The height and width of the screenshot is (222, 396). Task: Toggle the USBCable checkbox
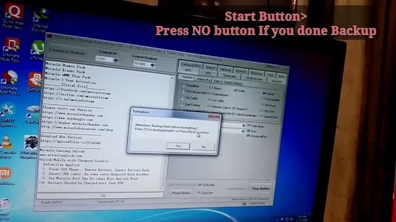click(206, 185)
